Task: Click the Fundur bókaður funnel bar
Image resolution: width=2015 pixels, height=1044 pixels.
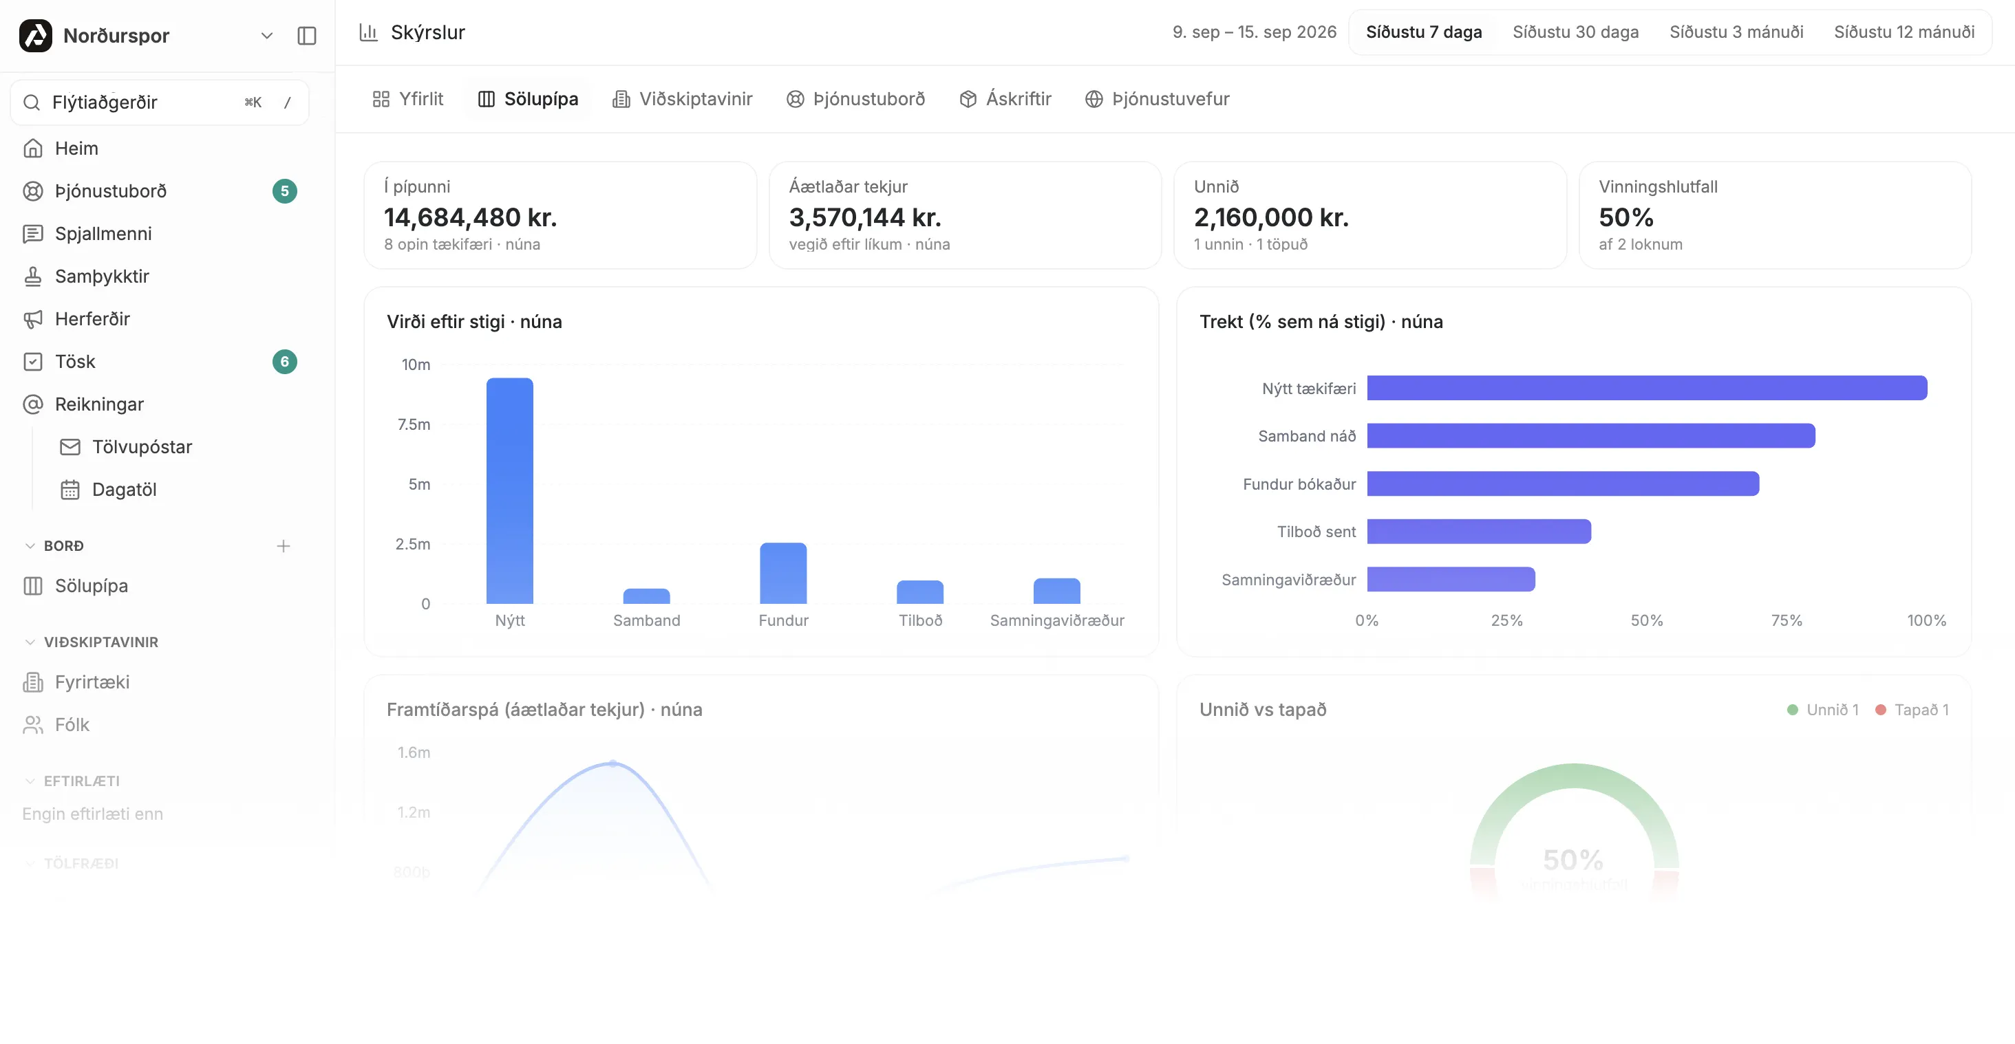Action: (x=1563, y=483)
